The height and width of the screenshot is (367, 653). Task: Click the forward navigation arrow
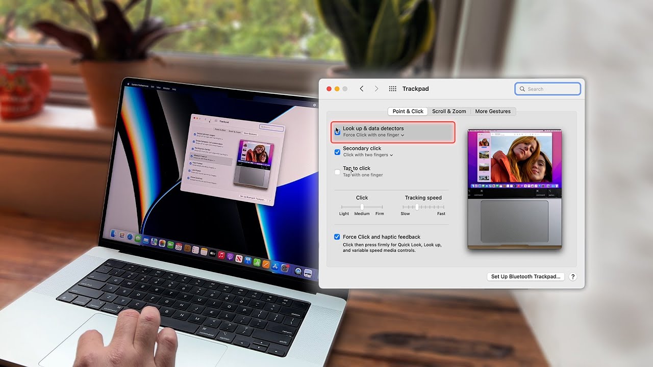376,88
